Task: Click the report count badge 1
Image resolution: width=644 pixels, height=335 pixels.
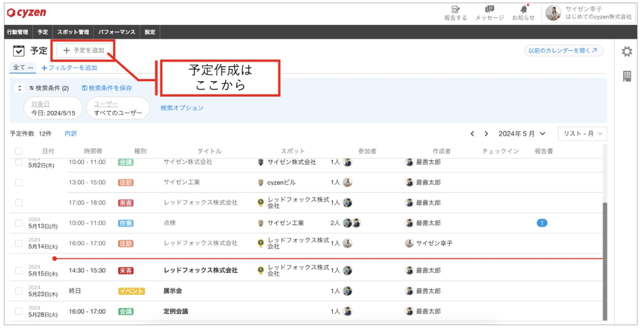Action: 542,223
